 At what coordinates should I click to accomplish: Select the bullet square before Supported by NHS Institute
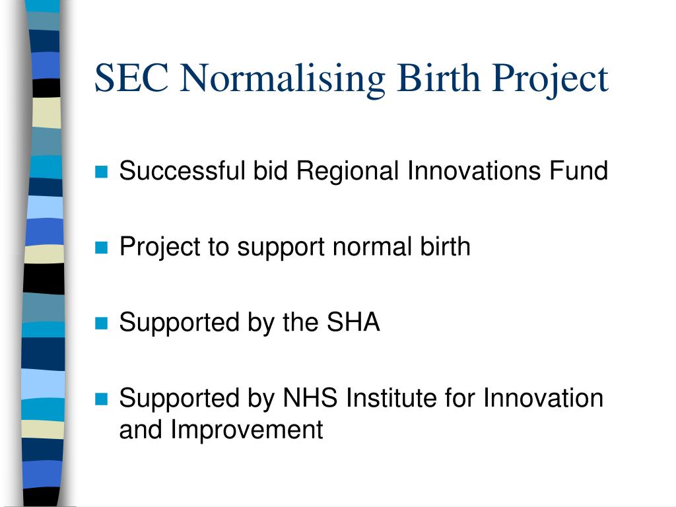tap(101, 399)
